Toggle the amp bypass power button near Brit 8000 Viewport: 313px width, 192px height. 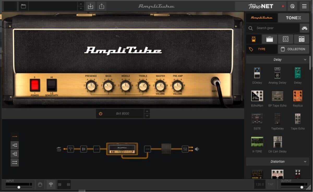point(100,113)
